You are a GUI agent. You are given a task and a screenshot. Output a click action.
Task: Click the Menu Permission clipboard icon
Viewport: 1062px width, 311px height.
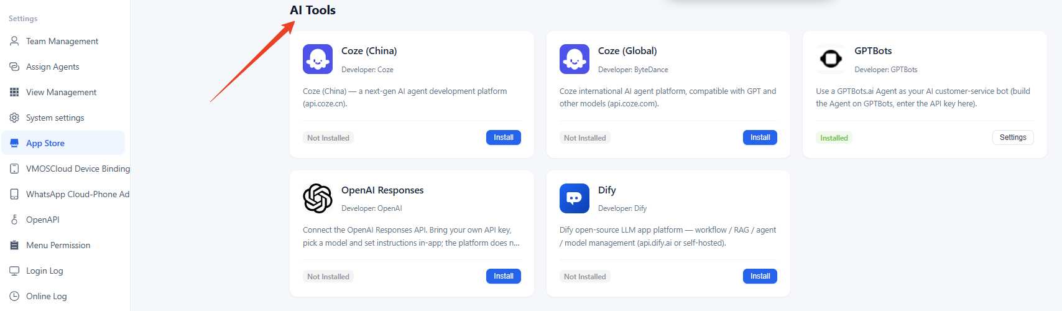[x=14, y=245]
